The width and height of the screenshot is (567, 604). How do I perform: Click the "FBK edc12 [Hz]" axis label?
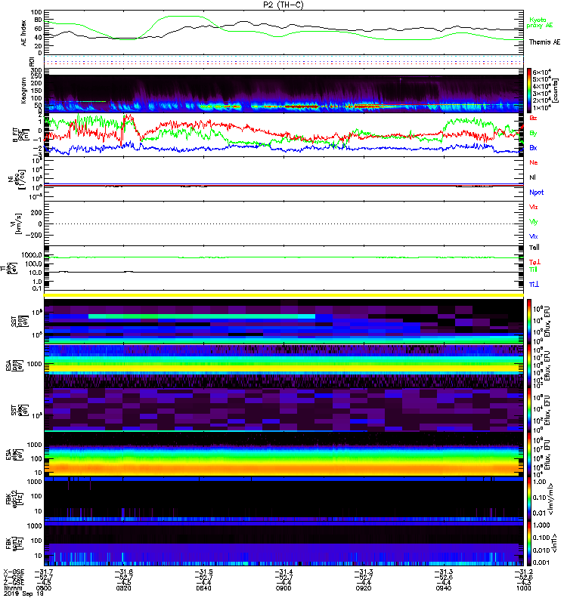coord(16,498)
